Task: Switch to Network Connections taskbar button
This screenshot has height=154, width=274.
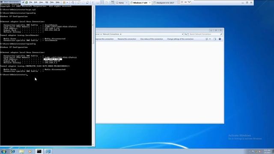Action: click(x=48, y=151)
